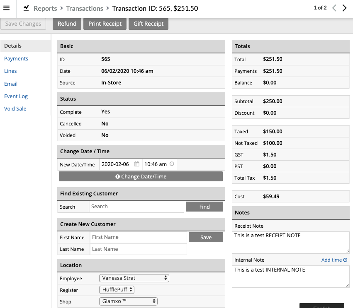The width and height of the screenshot is (353, 308).
Task: Click the Add time link
Action: [334, 260]
